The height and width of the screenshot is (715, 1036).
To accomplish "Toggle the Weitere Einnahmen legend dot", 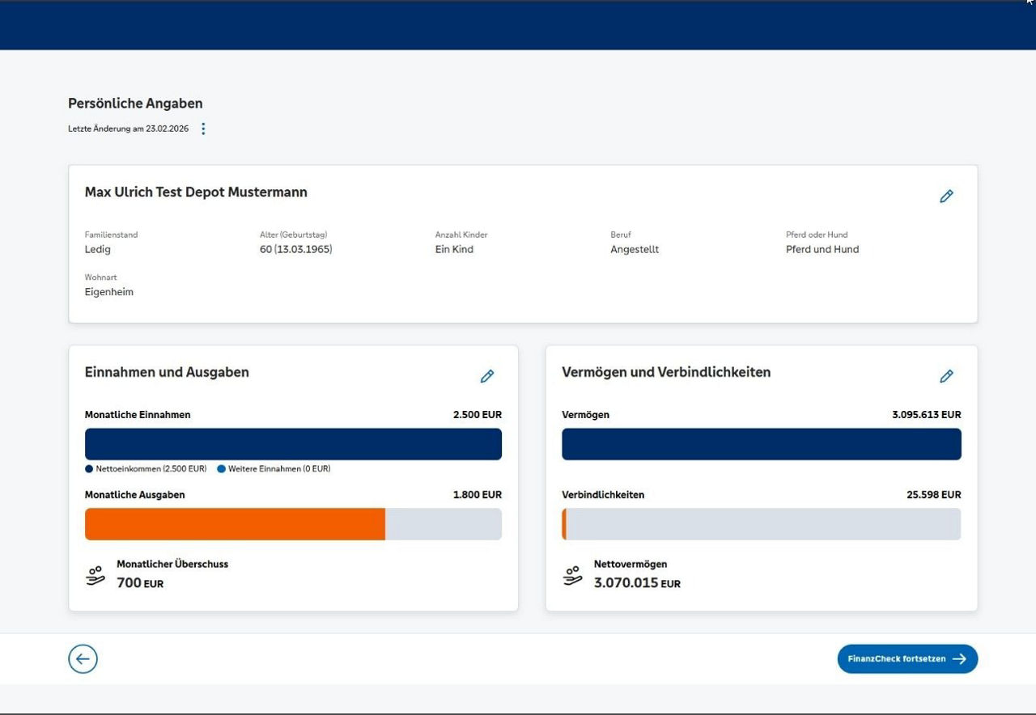I will (x=222, y=468).
